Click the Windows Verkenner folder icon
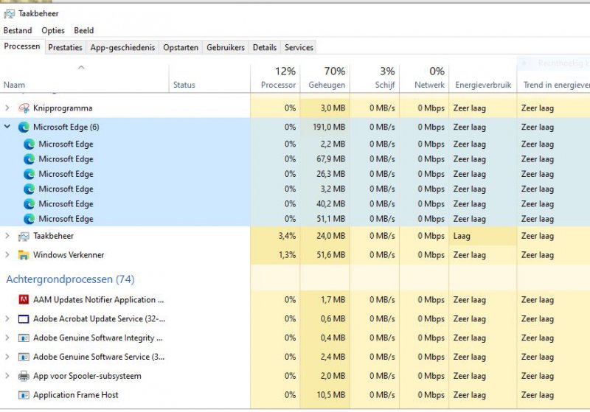 pyautogui.click(x=24, y=256)
